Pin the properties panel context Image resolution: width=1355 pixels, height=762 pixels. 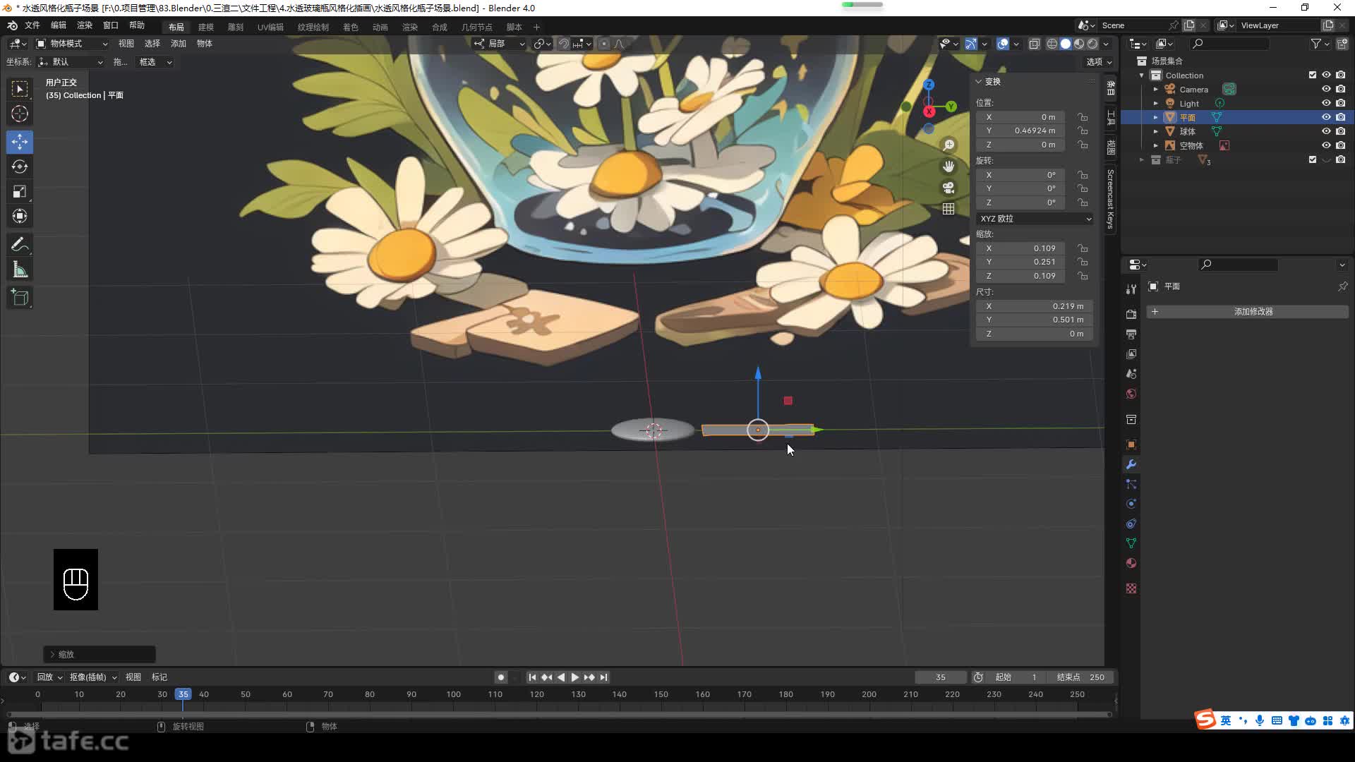[1342, 286]
